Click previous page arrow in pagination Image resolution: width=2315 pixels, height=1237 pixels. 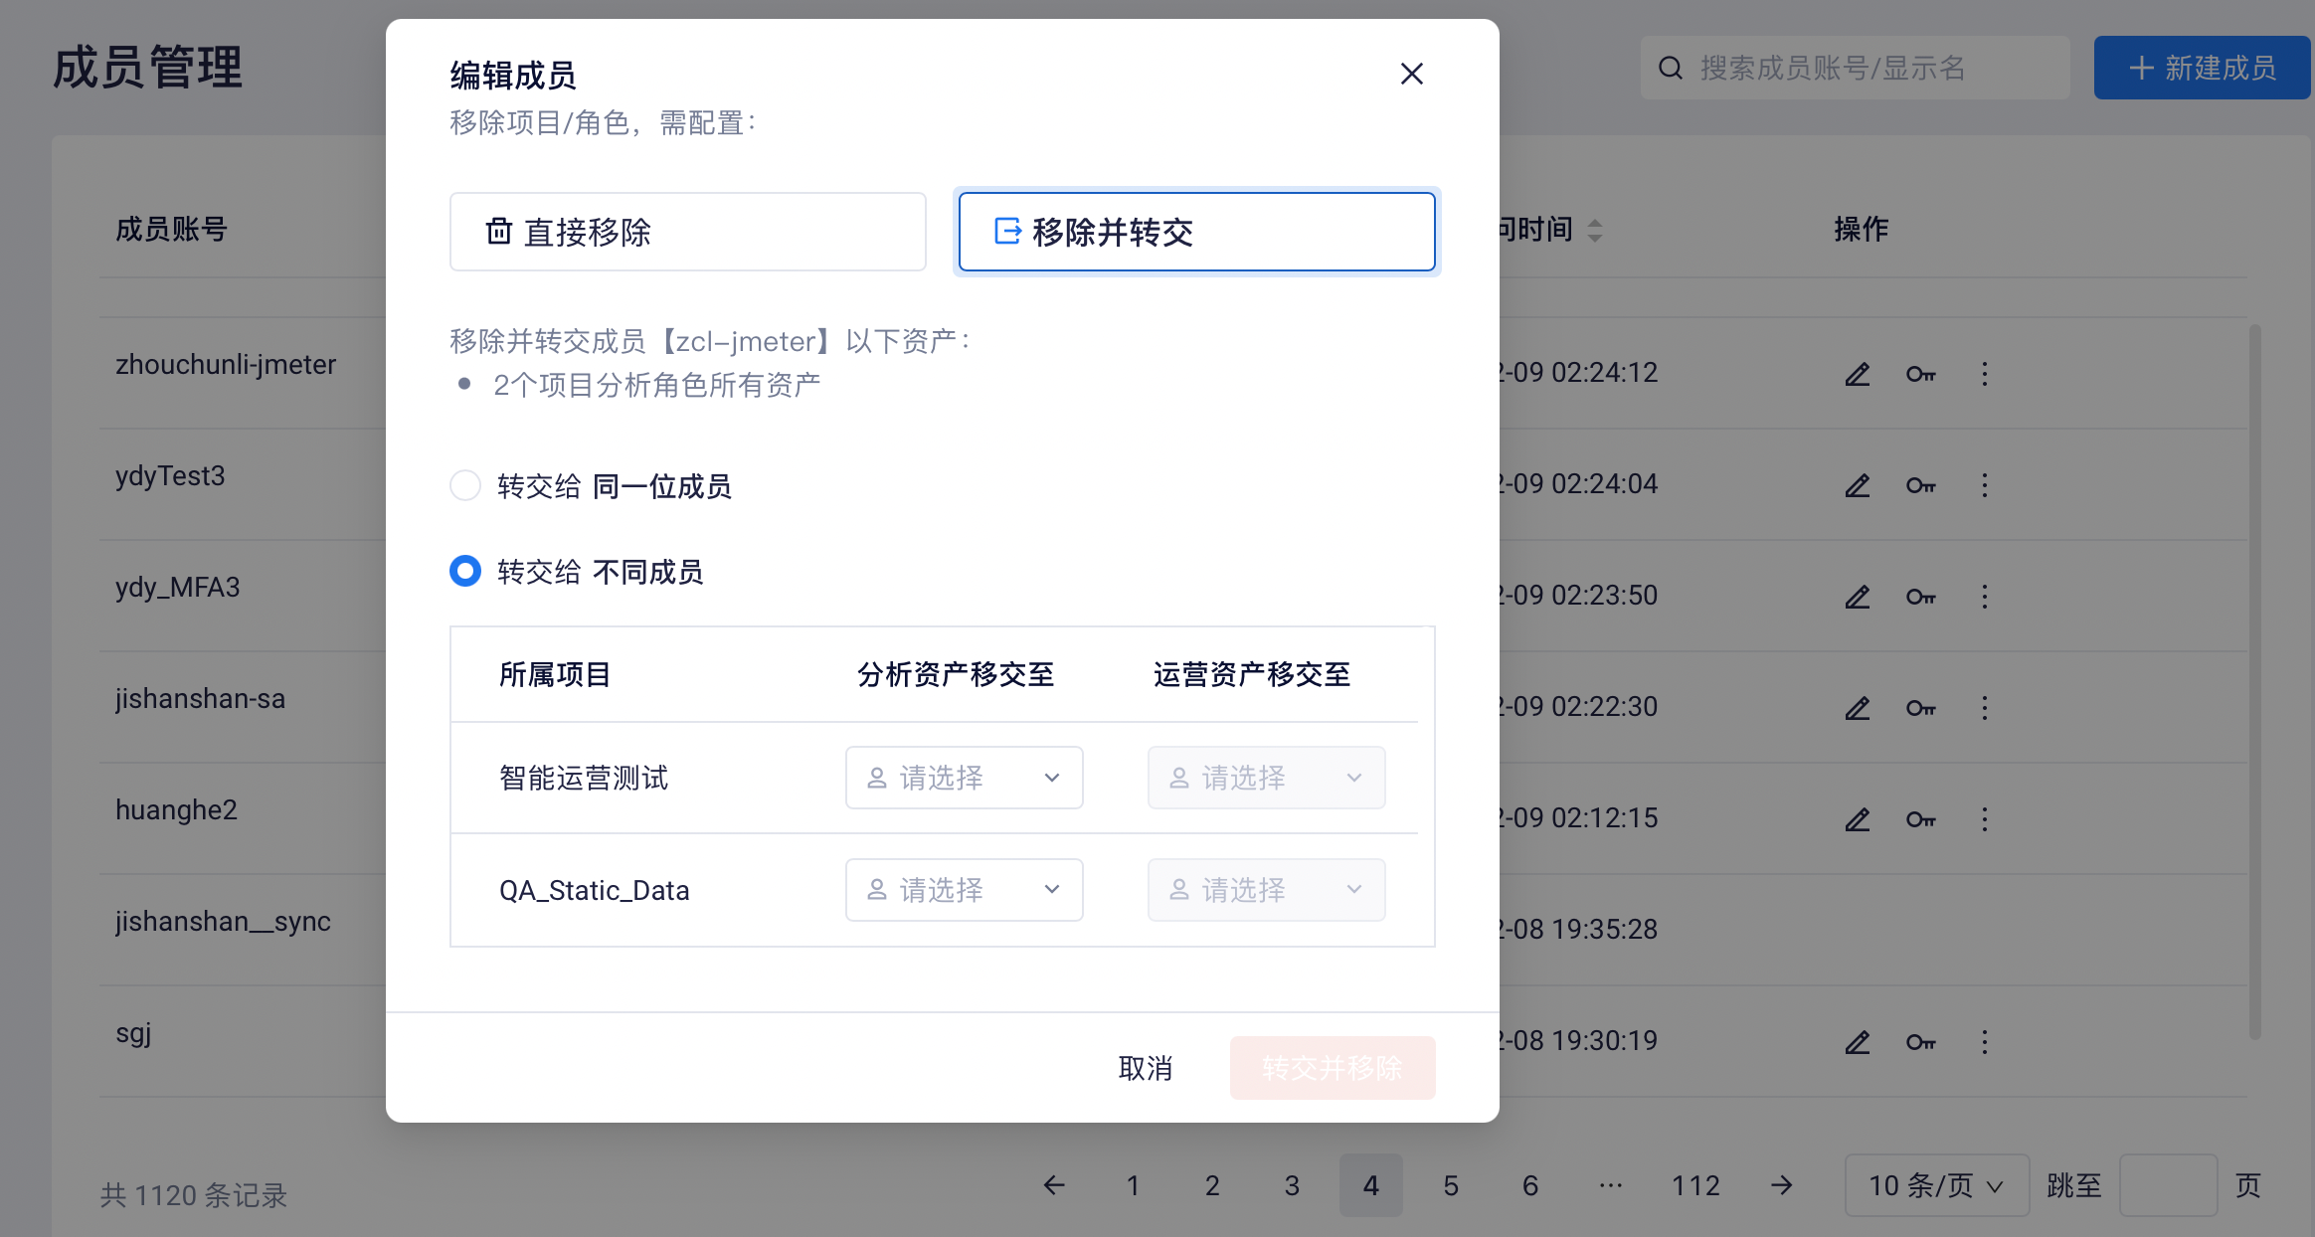click(x=1054, y=1185)
